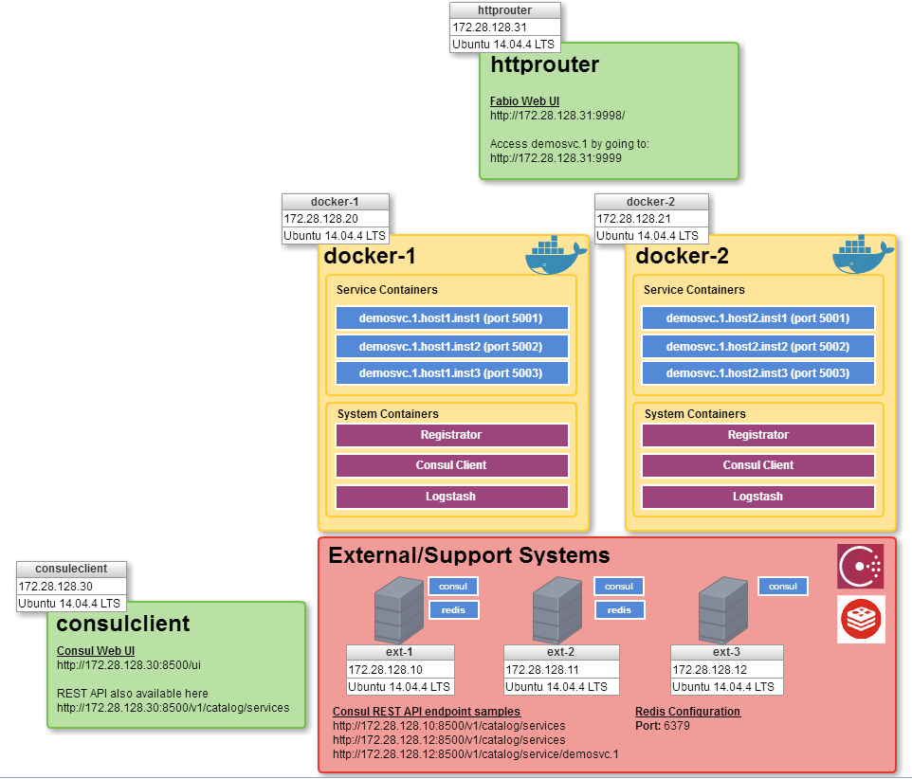The width and height of the screenshot is (912, 779).
Task: Click Registrator box in docker-1
Action: coord(452,435)
